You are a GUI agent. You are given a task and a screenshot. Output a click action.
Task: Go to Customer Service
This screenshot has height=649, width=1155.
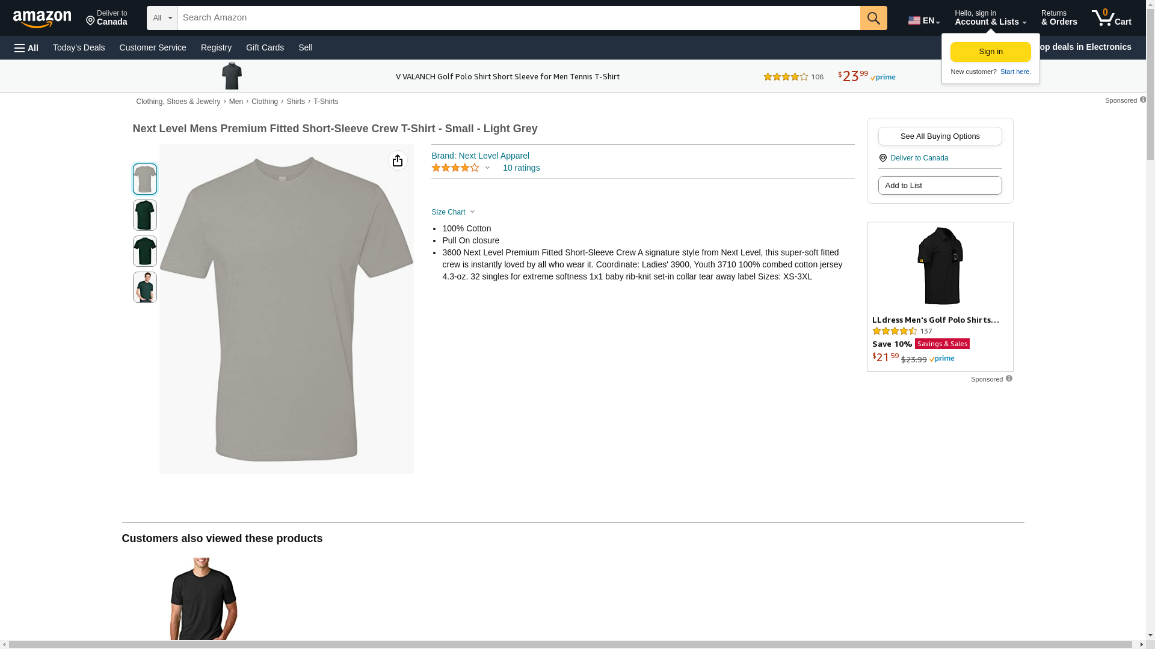click(153, 47)
